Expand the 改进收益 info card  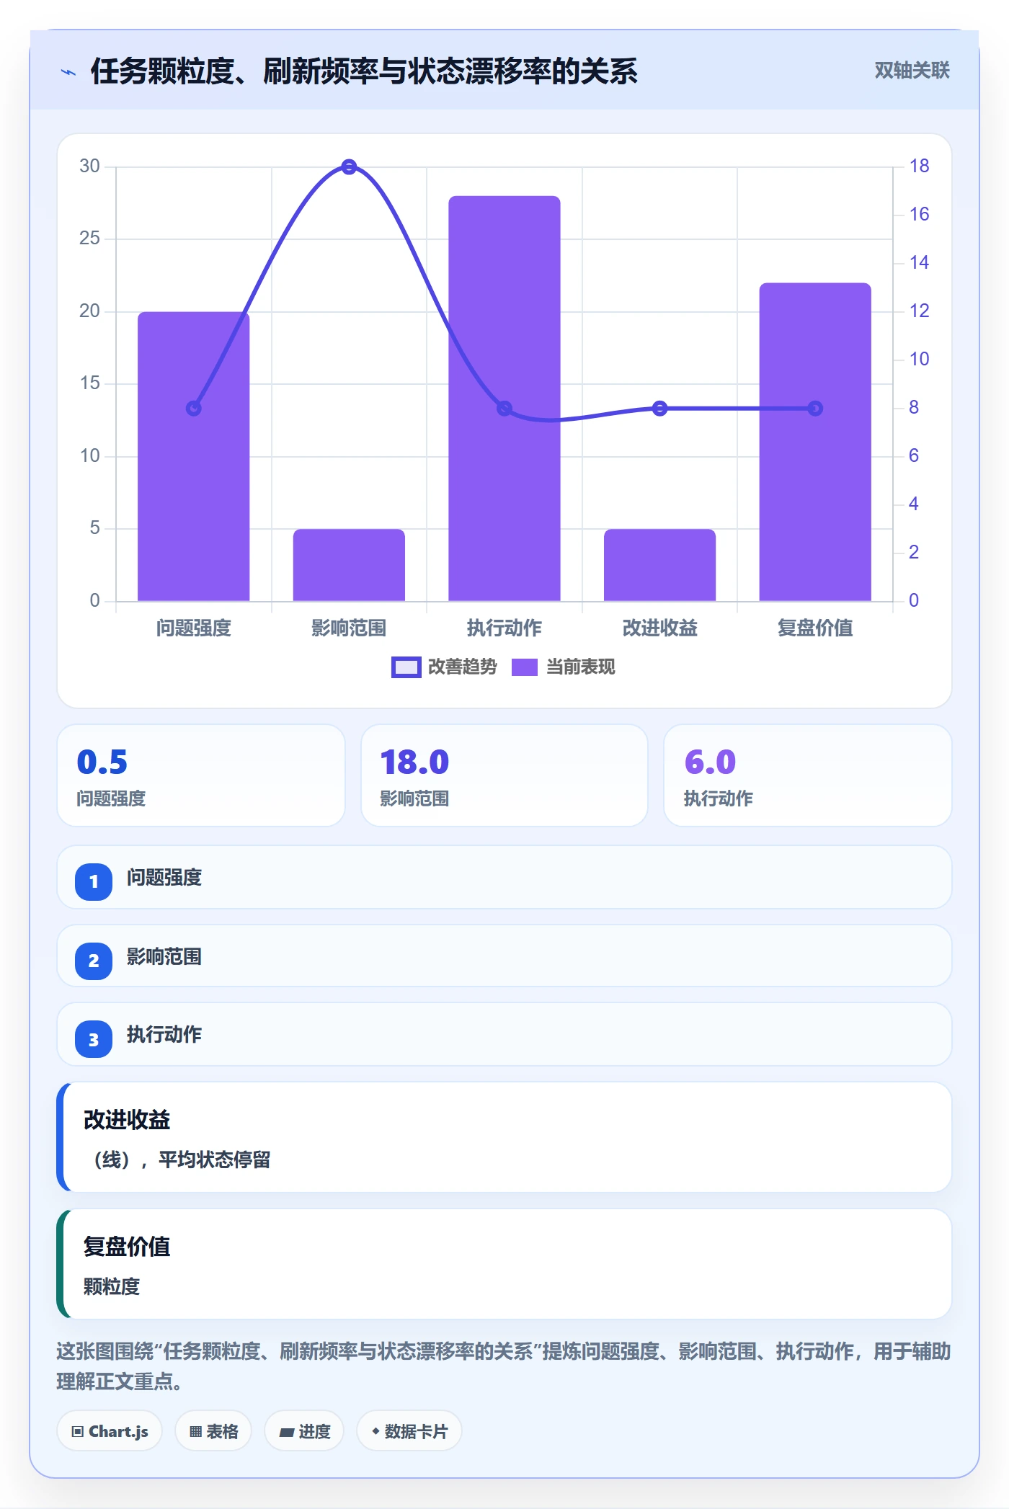(x=504, y=1137)
